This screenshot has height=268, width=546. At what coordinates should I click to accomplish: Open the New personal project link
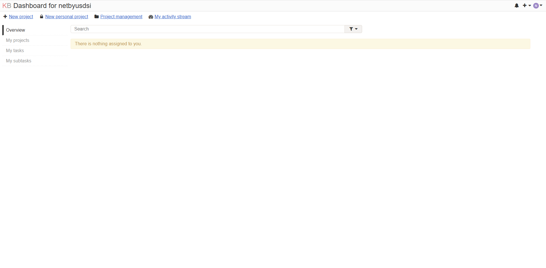tap(67, 17)
